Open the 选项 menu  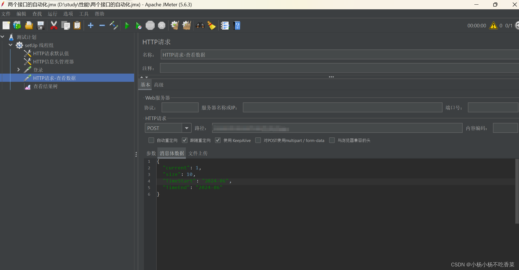coord(68,14)
